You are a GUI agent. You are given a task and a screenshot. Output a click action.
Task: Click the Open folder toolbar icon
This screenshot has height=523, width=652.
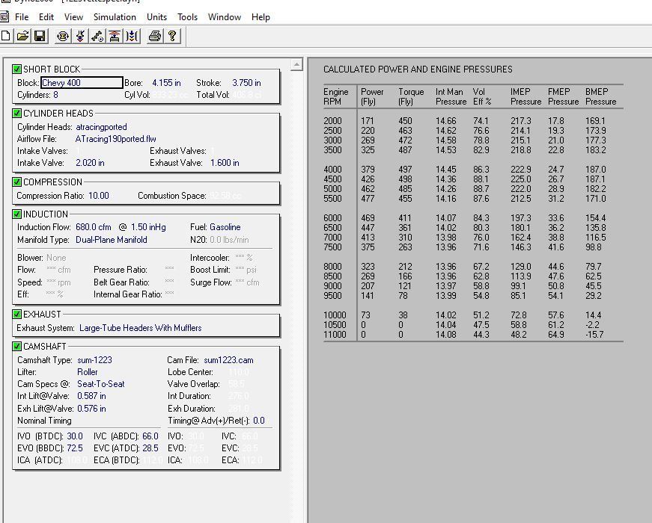(x=23, y=36)
